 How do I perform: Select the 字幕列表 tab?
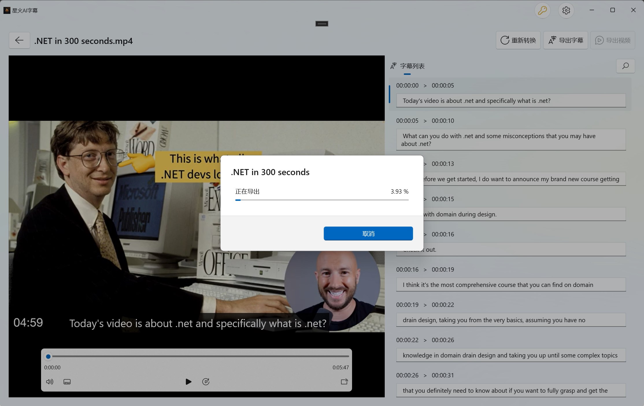(407, 66)
